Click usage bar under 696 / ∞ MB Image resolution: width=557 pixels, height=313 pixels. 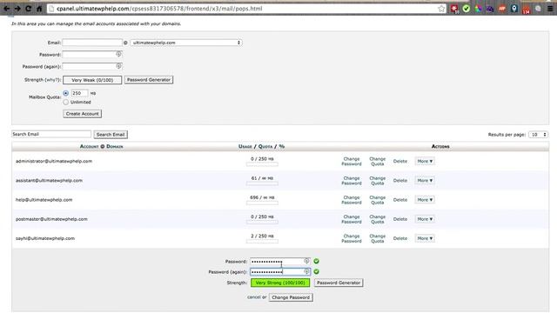pyautogui.click(x=262, y=203)
